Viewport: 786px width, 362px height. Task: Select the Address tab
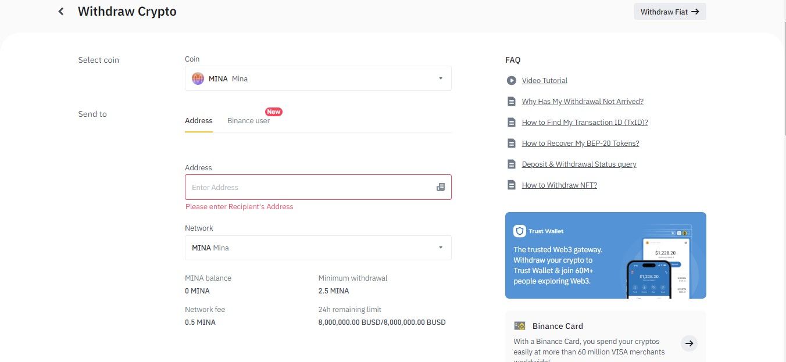point(198,120)
